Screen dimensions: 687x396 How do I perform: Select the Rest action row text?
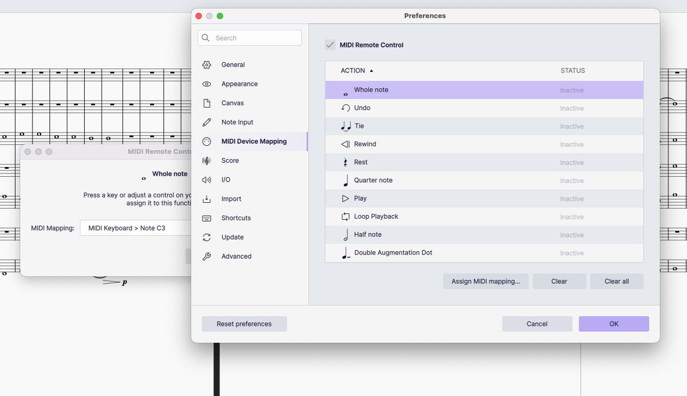pyautogui.click(x=361, y=162)
